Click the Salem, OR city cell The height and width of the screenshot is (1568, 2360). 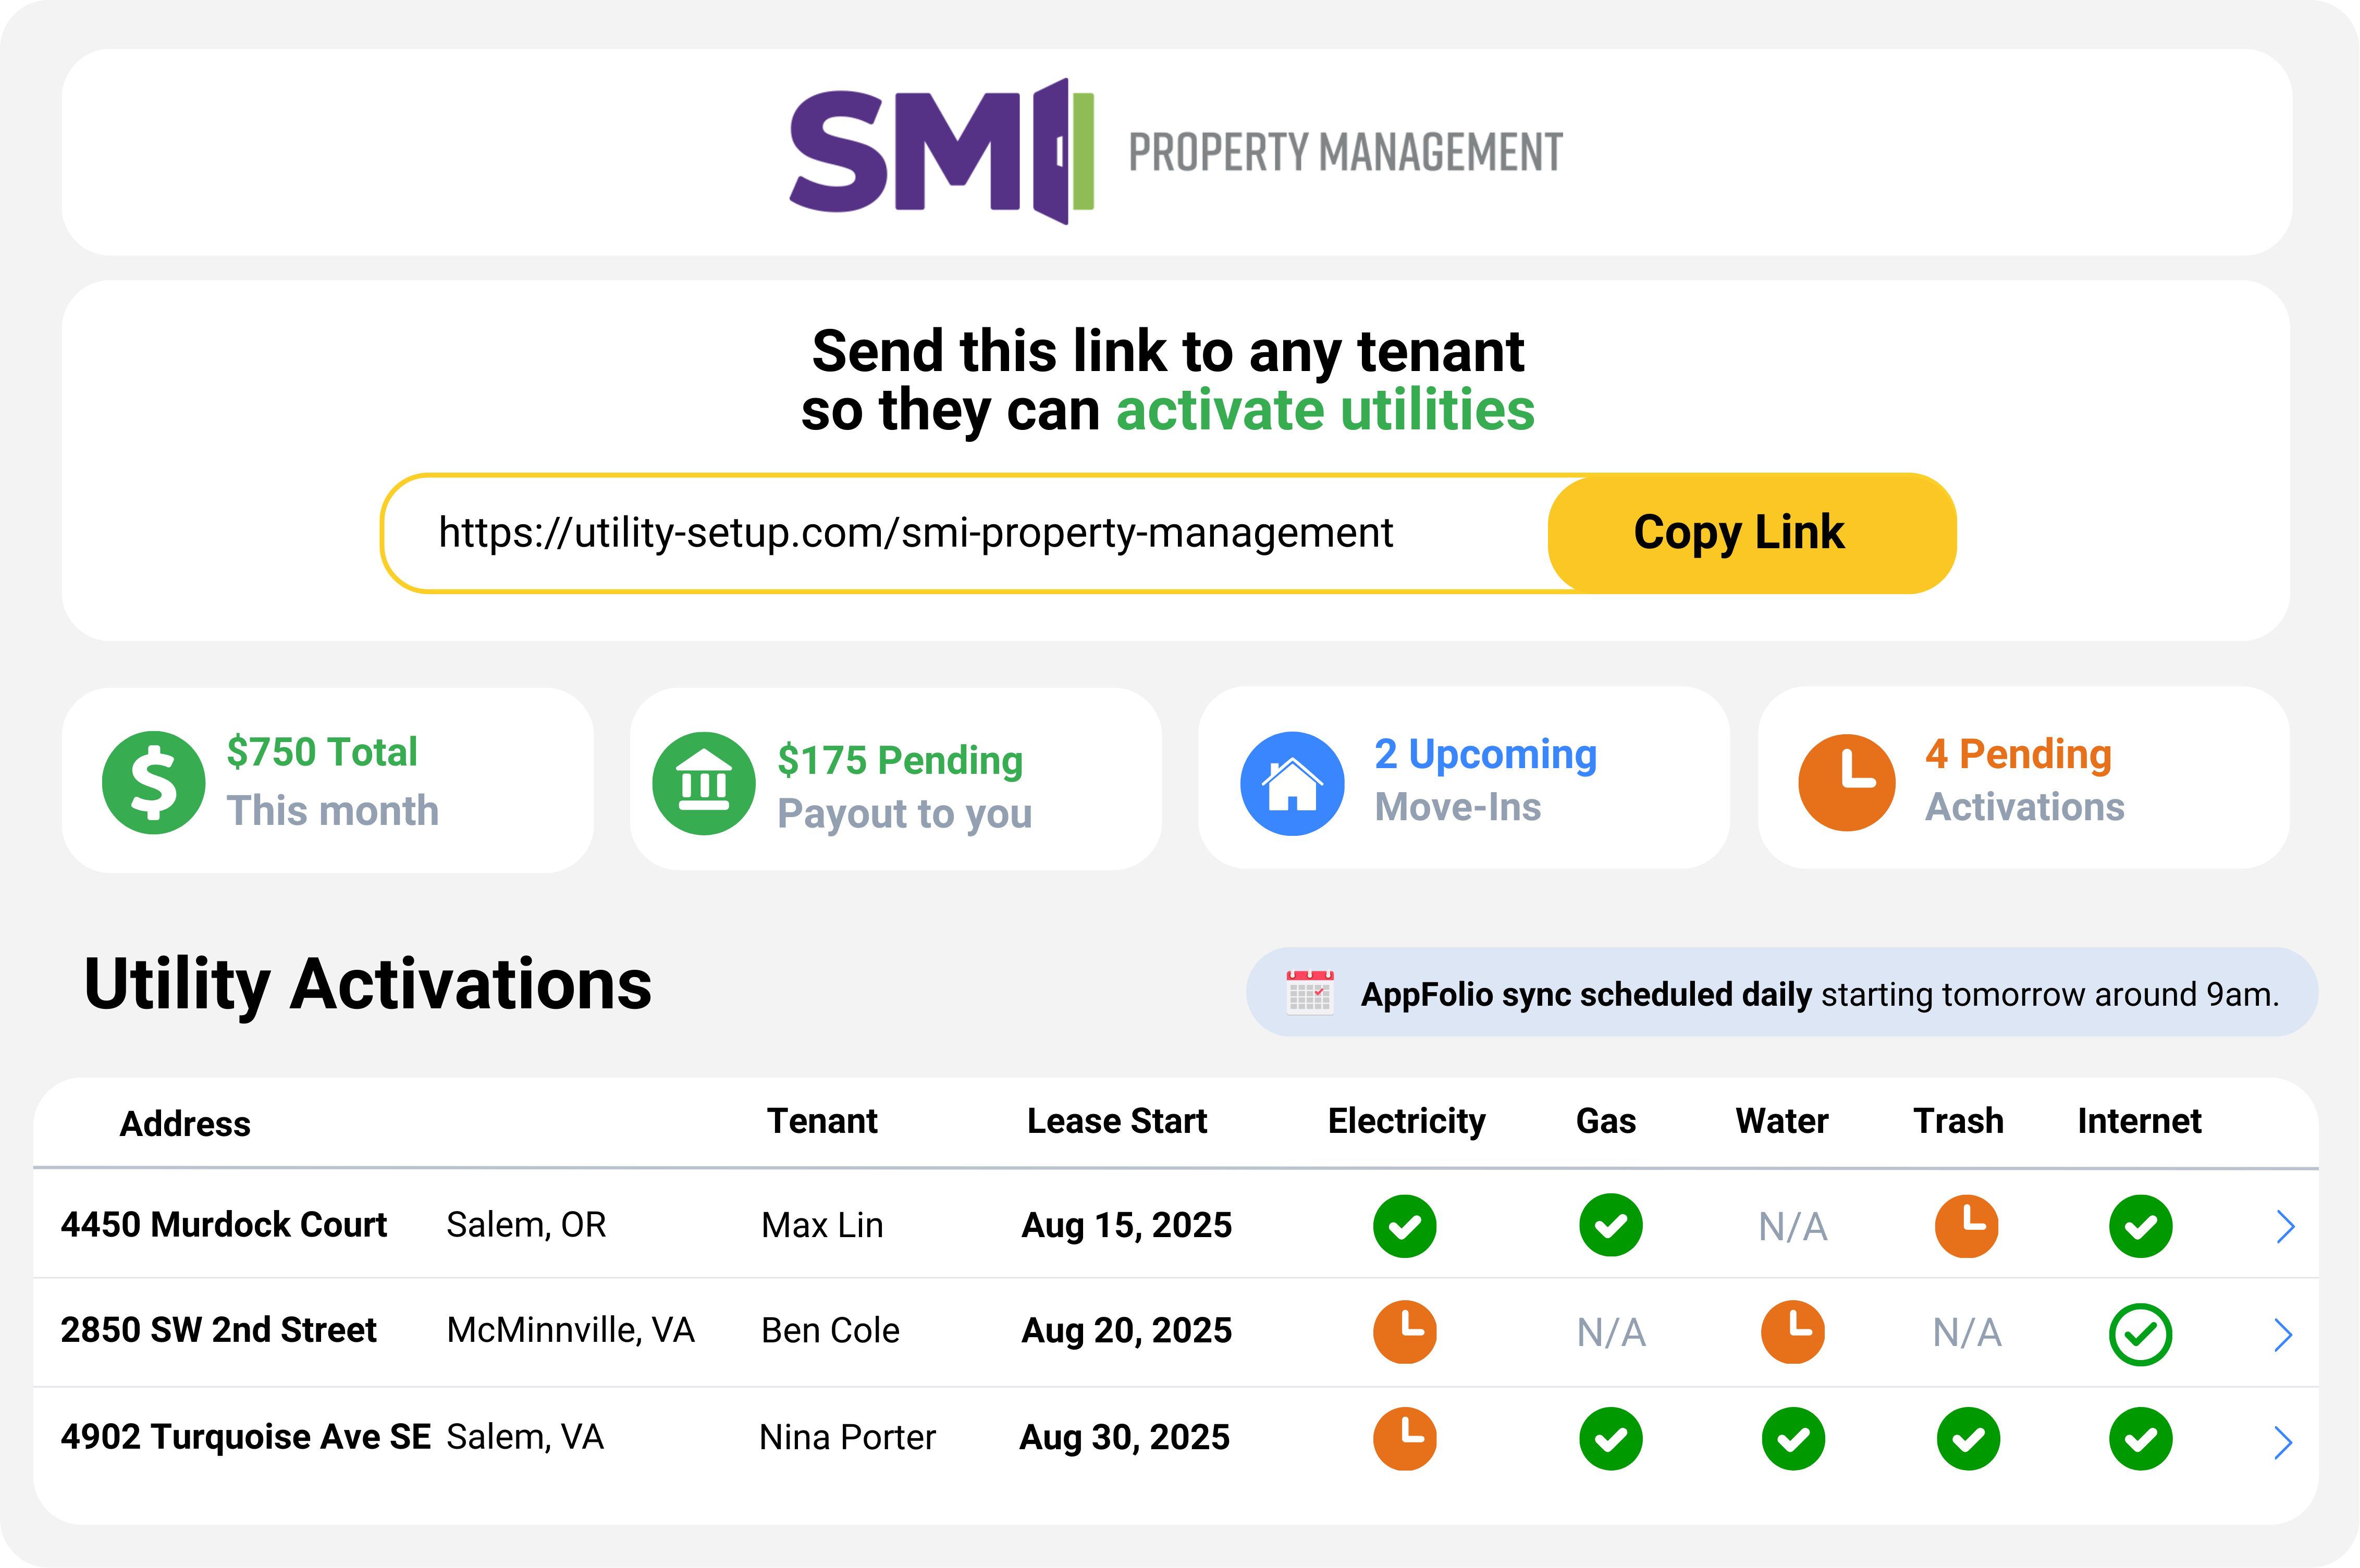527,1225
